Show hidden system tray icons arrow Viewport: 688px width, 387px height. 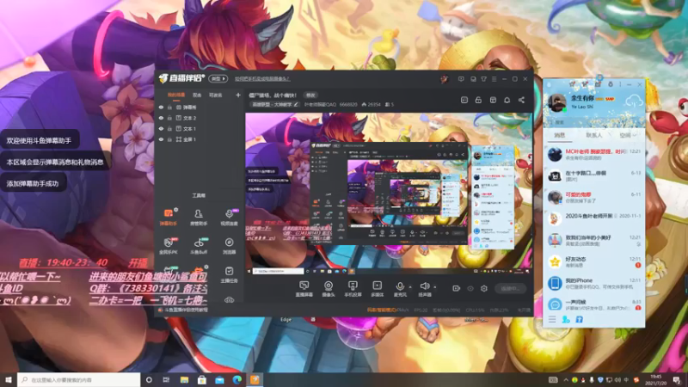click(566, 379)
